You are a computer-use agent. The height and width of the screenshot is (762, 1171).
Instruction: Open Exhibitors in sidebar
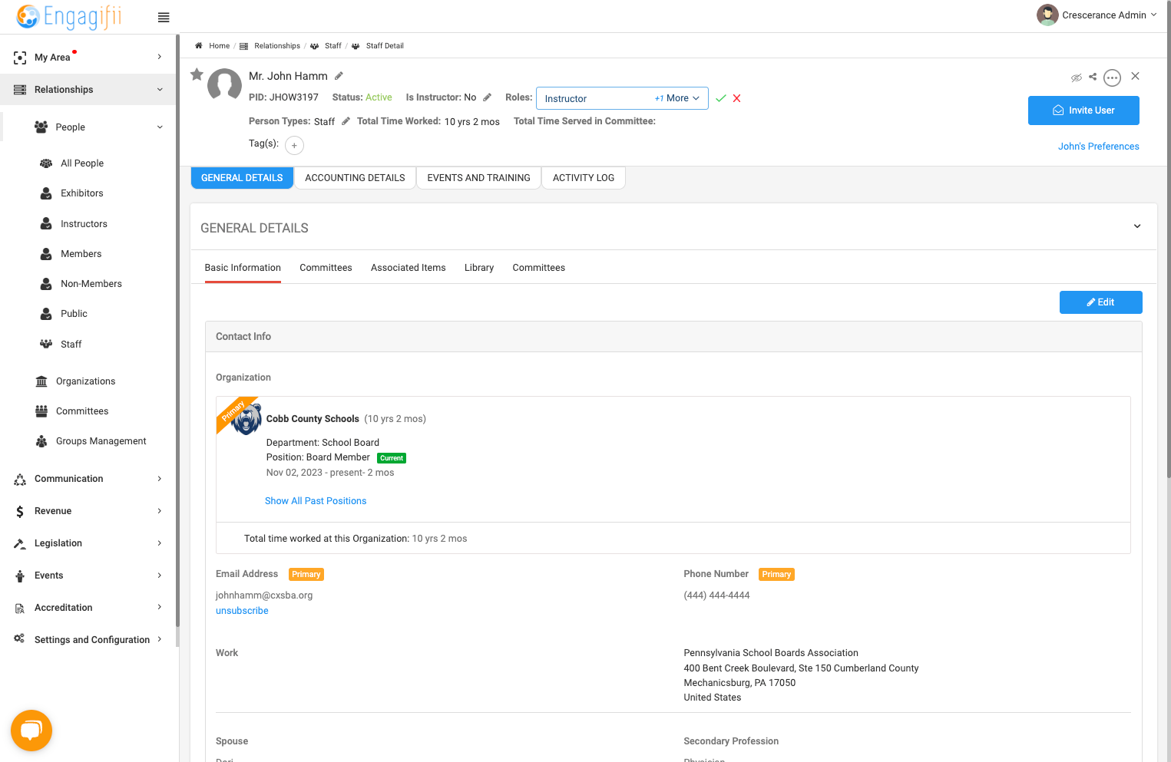point(81,193)
